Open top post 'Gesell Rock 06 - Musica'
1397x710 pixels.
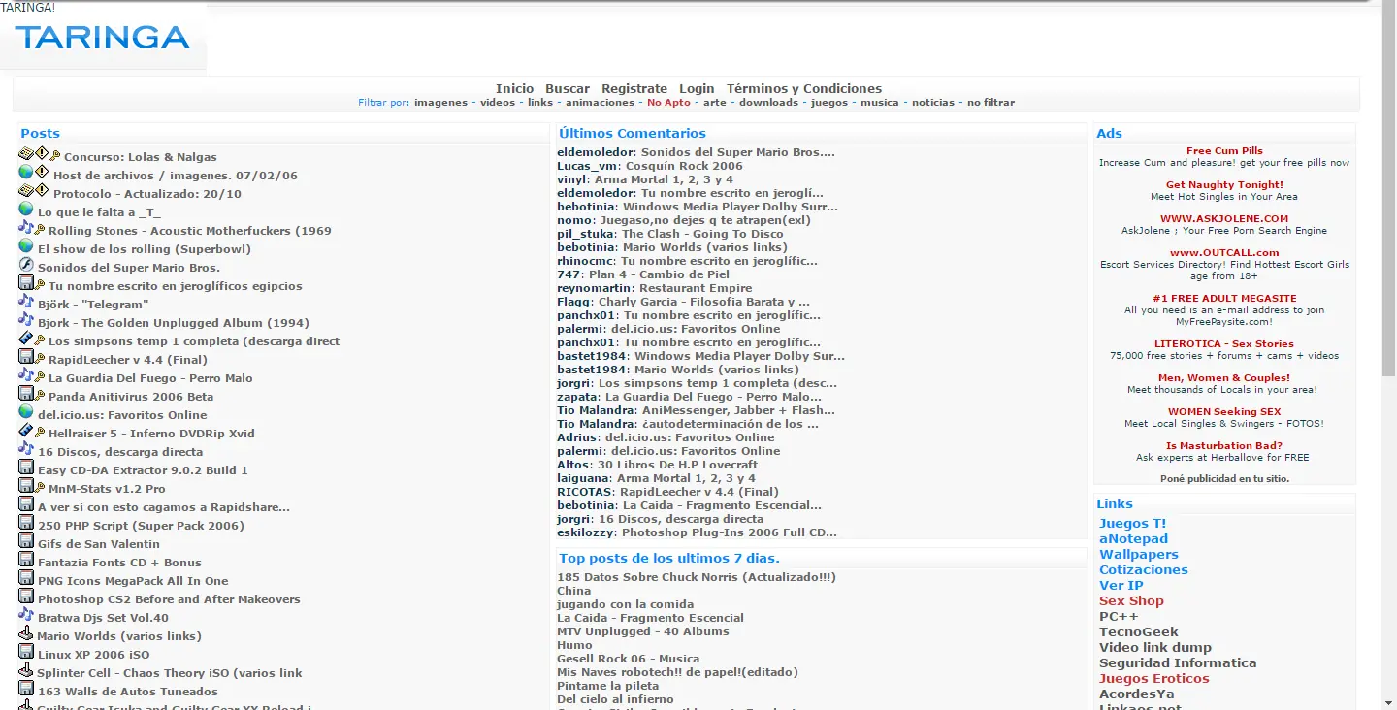(628, 659)
